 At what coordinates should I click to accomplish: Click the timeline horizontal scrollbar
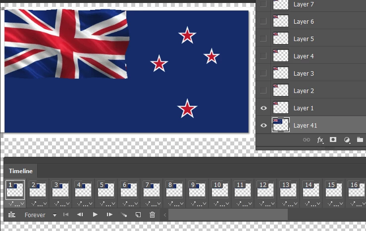click(228, 215)
